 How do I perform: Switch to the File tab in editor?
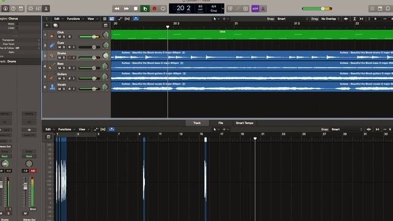point(220,123)
